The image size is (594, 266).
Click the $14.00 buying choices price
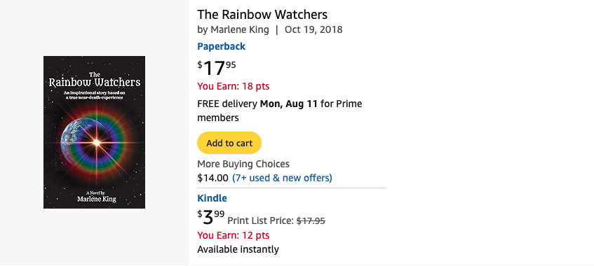(x=213, y=178)
